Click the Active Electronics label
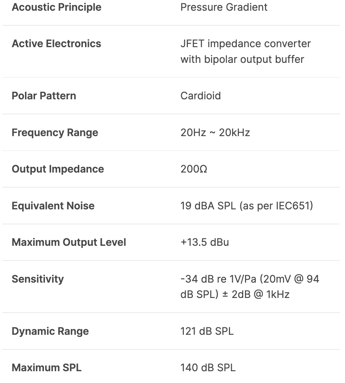 (x=56, y=44)
